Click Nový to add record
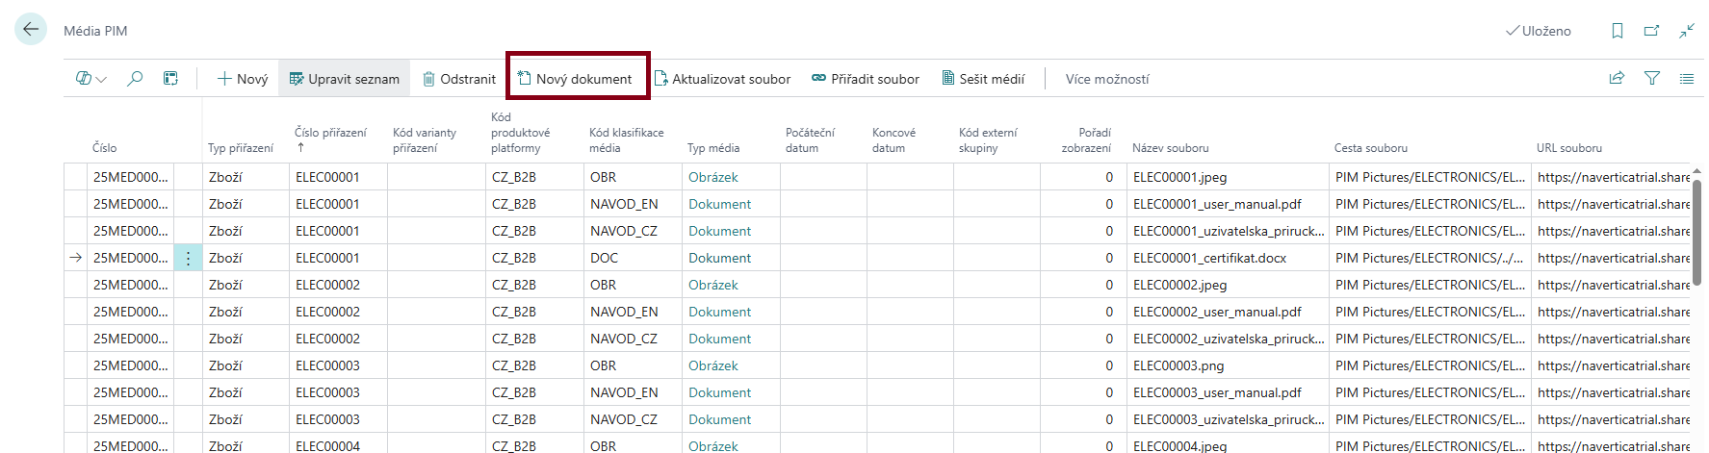1709x453 pixels. click(243, 79)
